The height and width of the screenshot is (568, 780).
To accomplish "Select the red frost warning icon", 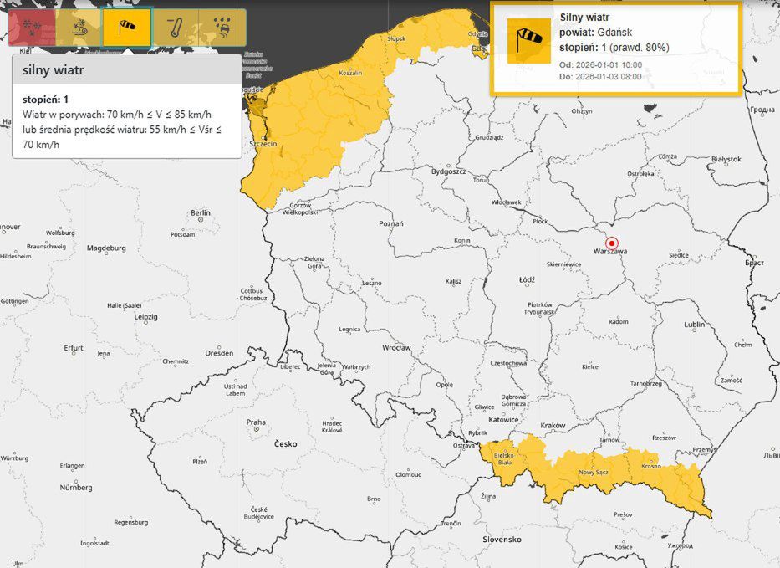I will pyautogui.click(x=31, y=28).
